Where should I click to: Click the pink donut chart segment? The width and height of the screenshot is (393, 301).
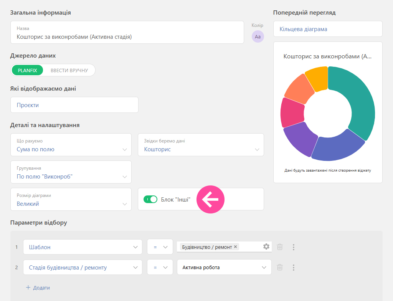pyautogui.click(x=292, y=113)
